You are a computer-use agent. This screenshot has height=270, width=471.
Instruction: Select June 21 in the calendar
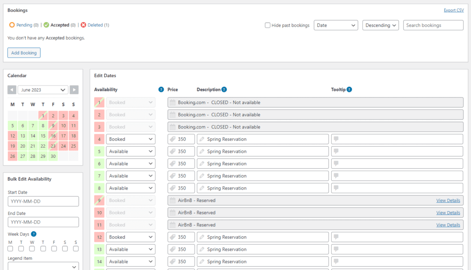click(x=33, y=146)
